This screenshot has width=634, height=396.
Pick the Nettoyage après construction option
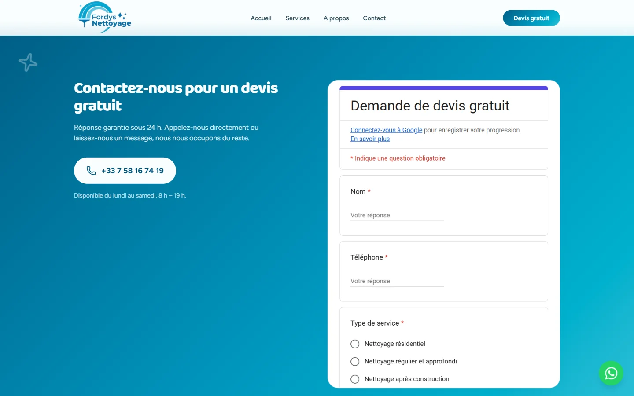click(355, 379)
